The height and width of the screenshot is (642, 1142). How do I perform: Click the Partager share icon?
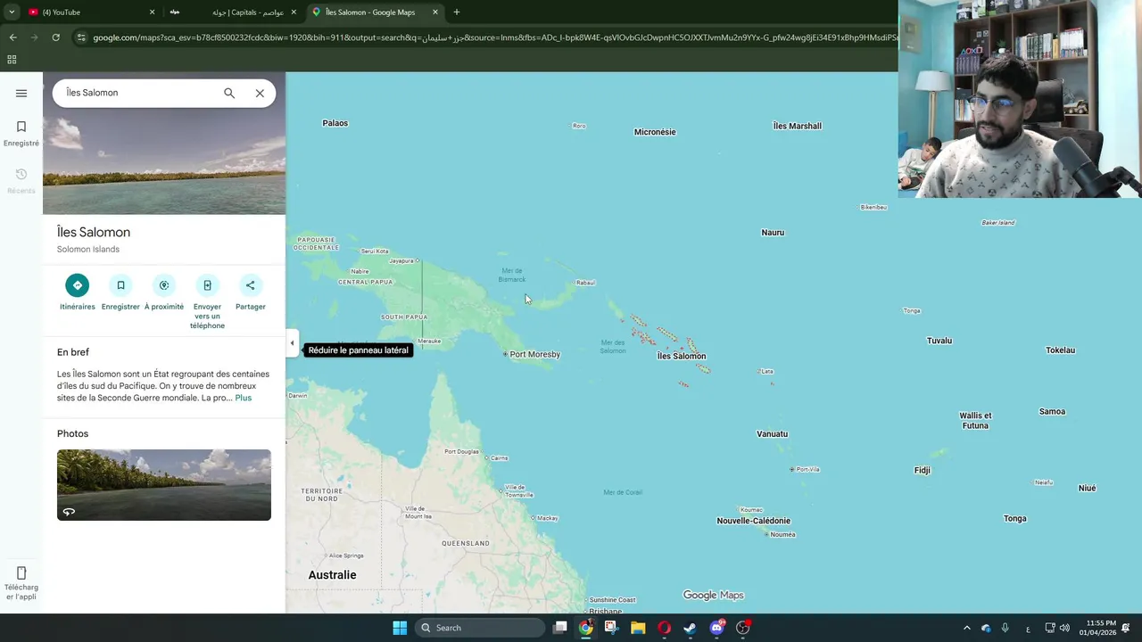tap(251, 285)
